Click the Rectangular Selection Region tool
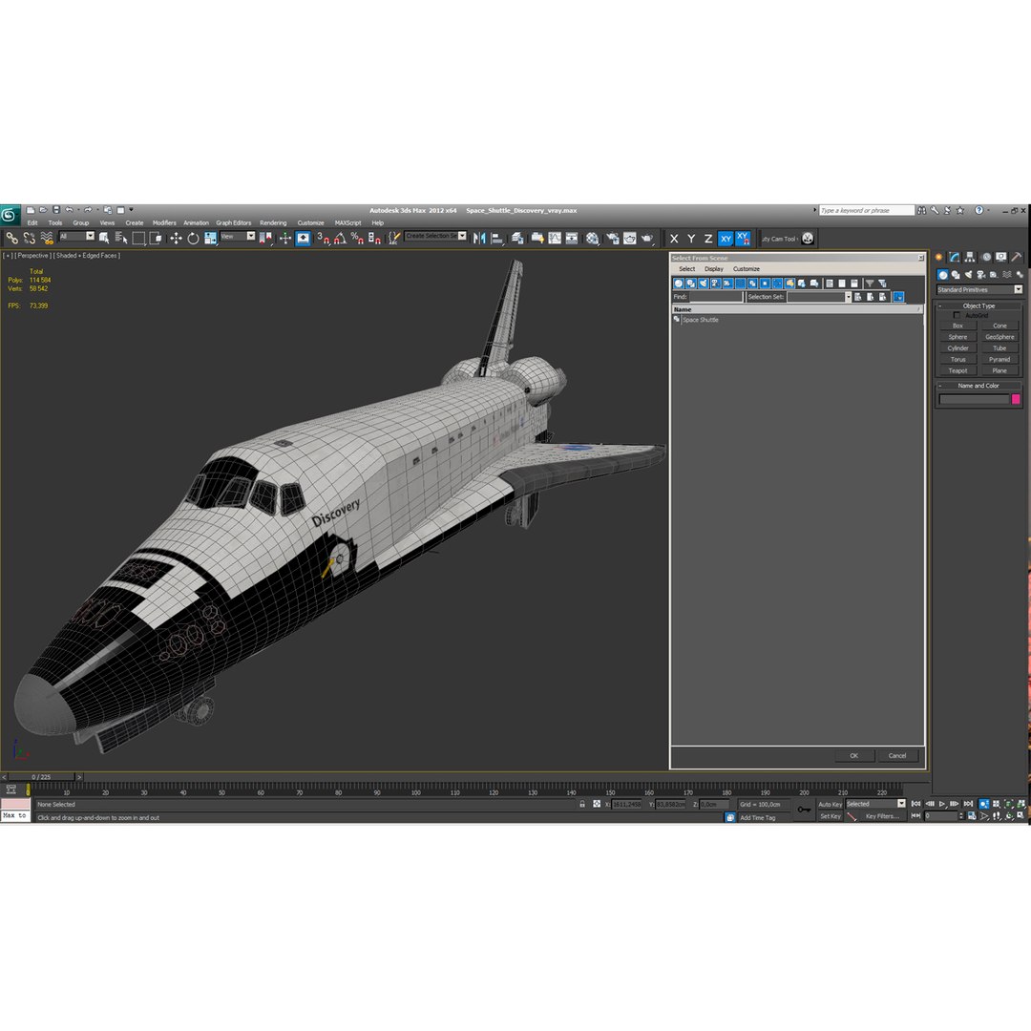 click(138, 238)
